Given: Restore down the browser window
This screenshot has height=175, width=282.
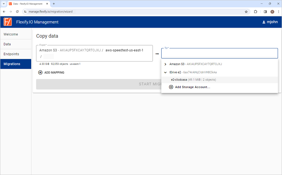Looking at the screenshot, I should pos(270,3).
